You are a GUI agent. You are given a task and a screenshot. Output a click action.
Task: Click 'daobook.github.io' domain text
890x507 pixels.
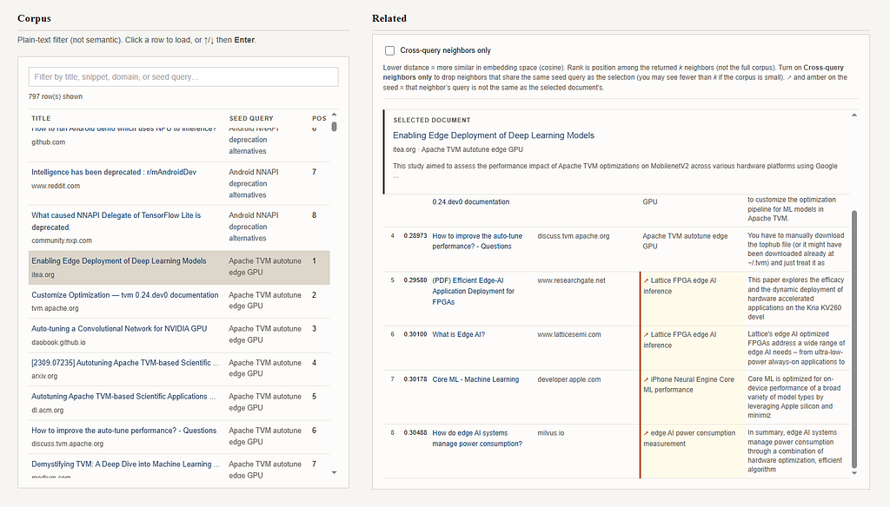pyautogui.click(x=58, y=342)
